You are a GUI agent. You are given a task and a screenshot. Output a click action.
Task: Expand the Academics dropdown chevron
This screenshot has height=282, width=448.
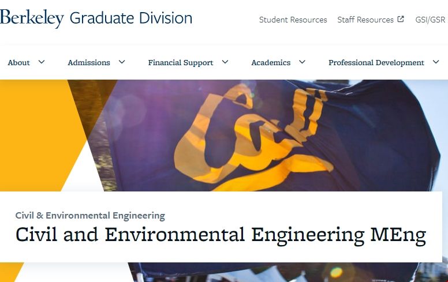click(x=302, y=62)
